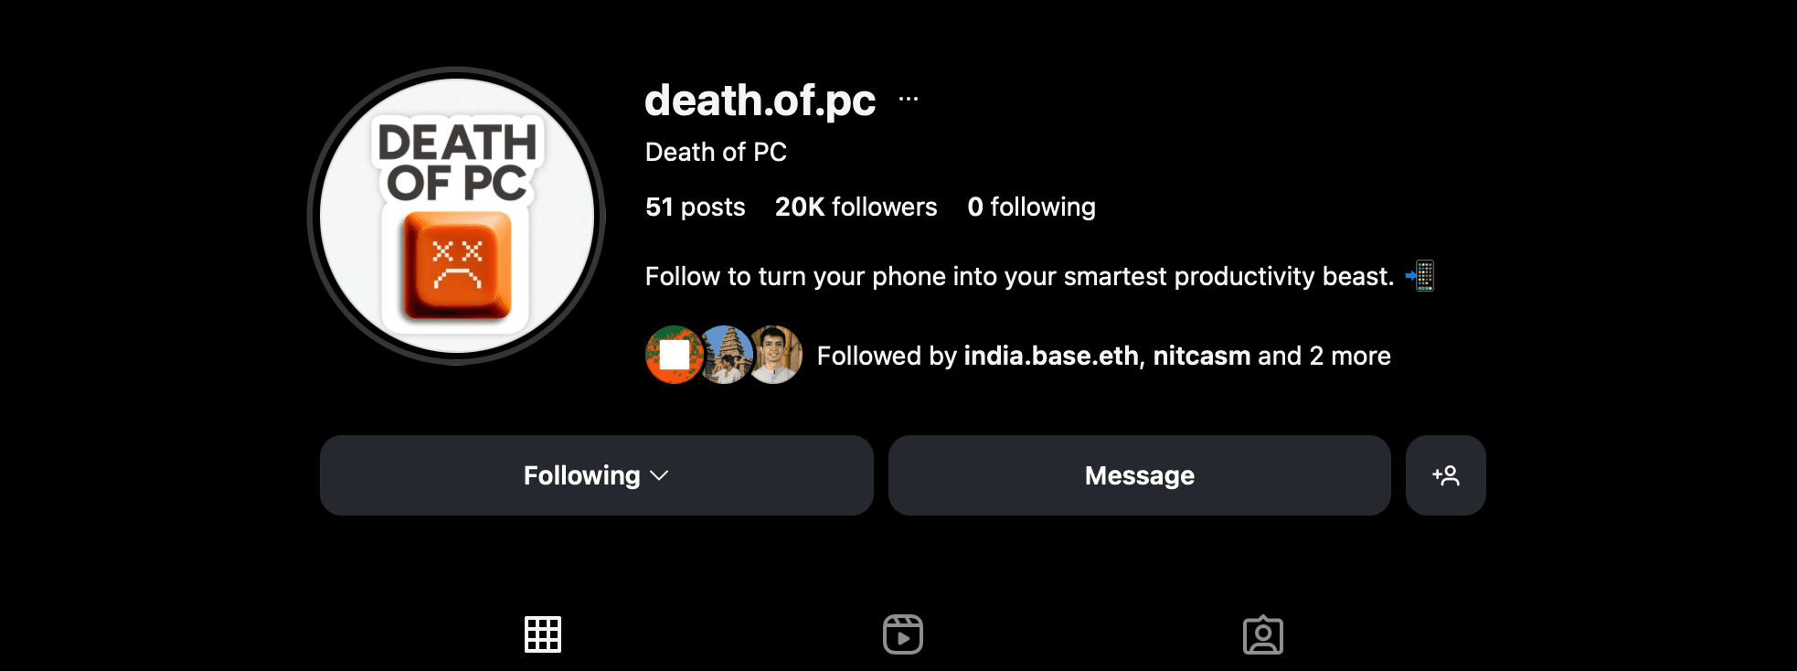Click the nitcasm follower link

pos(1199,356)
